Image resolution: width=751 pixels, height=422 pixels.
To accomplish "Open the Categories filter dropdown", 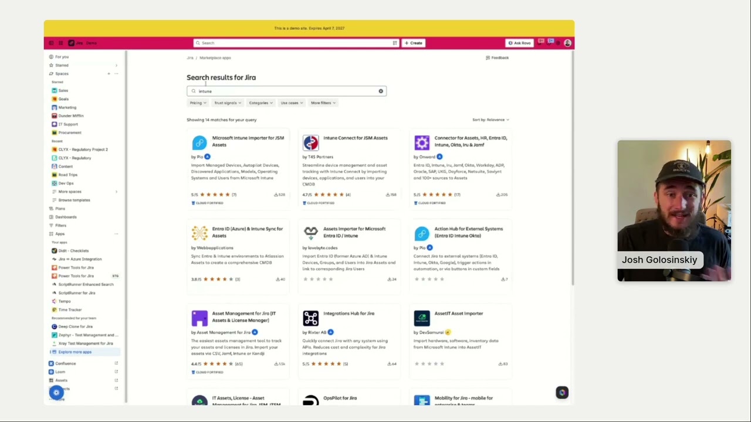I will click(261, 103).
